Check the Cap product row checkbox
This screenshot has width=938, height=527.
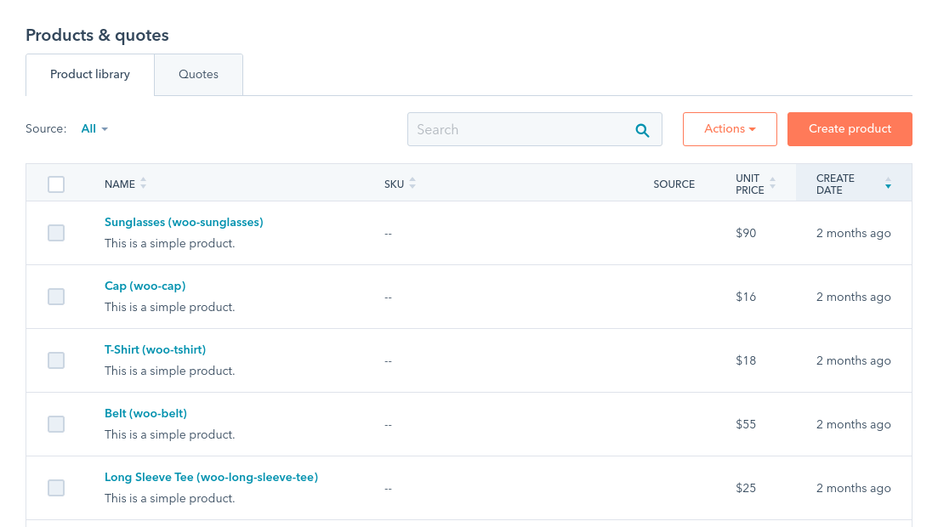click(x=56, y=297)
